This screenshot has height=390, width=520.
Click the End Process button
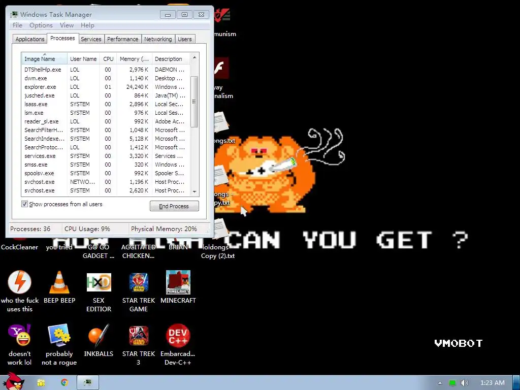tap(174, 206)
